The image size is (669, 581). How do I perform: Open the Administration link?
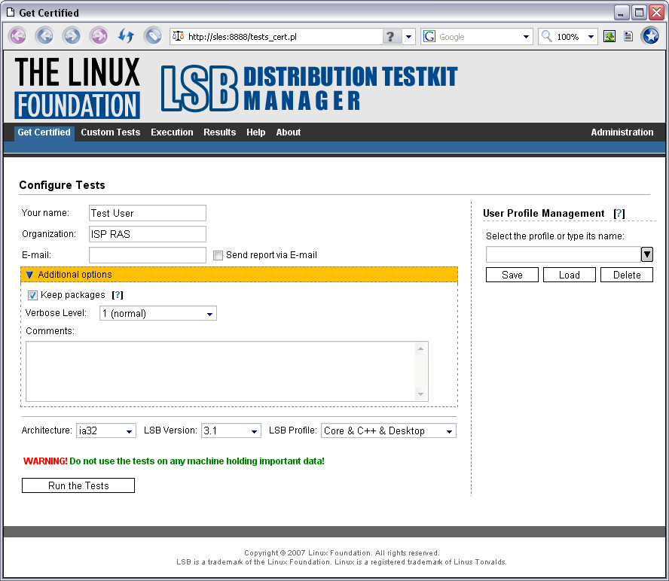pyautogui.click(x=622, y=132)
